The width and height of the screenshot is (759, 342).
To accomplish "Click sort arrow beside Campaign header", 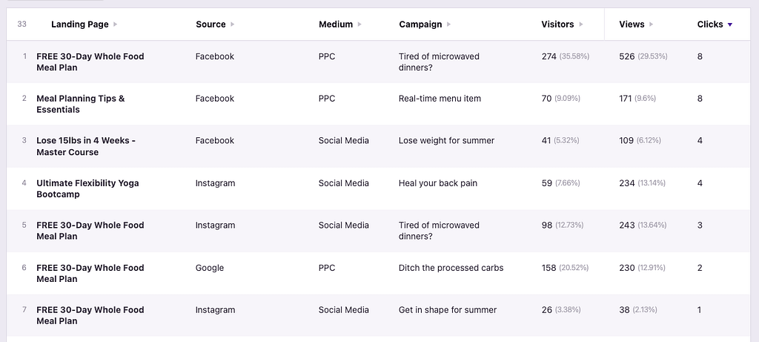I will [449, 24].
